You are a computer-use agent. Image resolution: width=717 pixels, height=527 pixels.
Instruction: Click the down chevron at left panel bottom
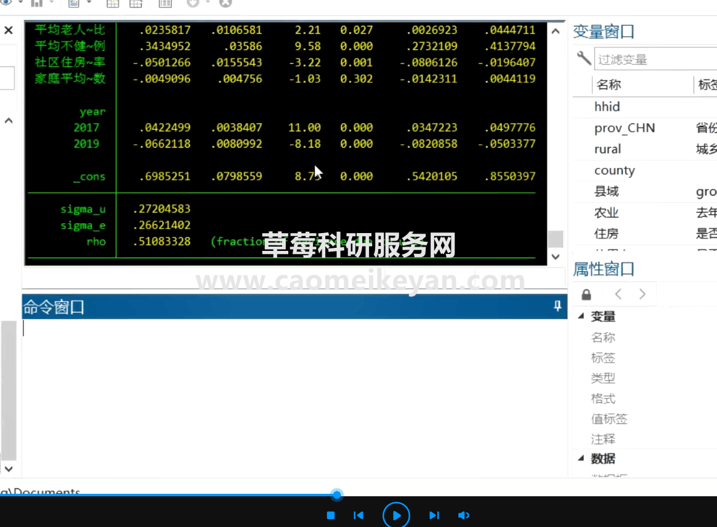pyautogui.click(x=8, y=469)
